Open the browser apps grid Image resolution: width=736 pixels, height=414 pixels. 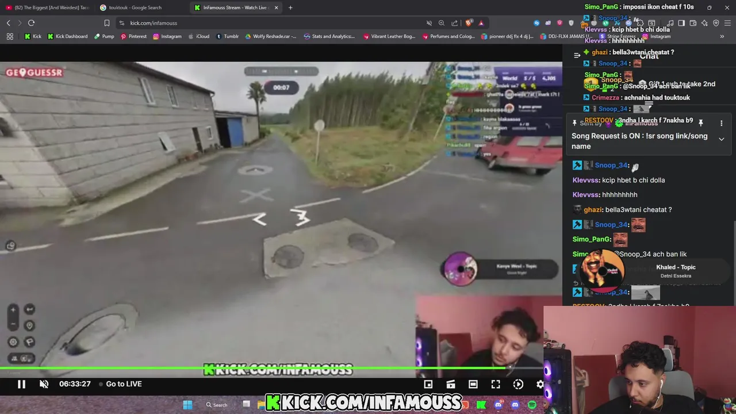tap(10, 36)
